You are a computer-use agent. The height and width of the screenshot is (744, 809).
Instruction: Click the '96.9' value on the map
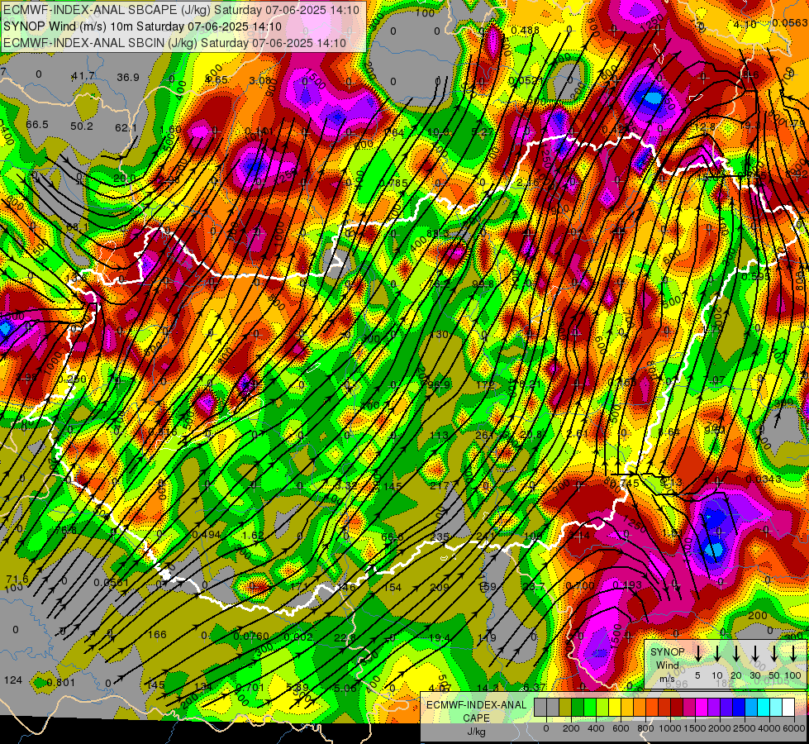439,384
